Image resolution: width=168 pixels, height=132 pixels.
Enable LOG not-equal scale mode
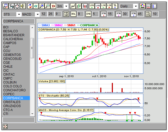click(98, 6)
